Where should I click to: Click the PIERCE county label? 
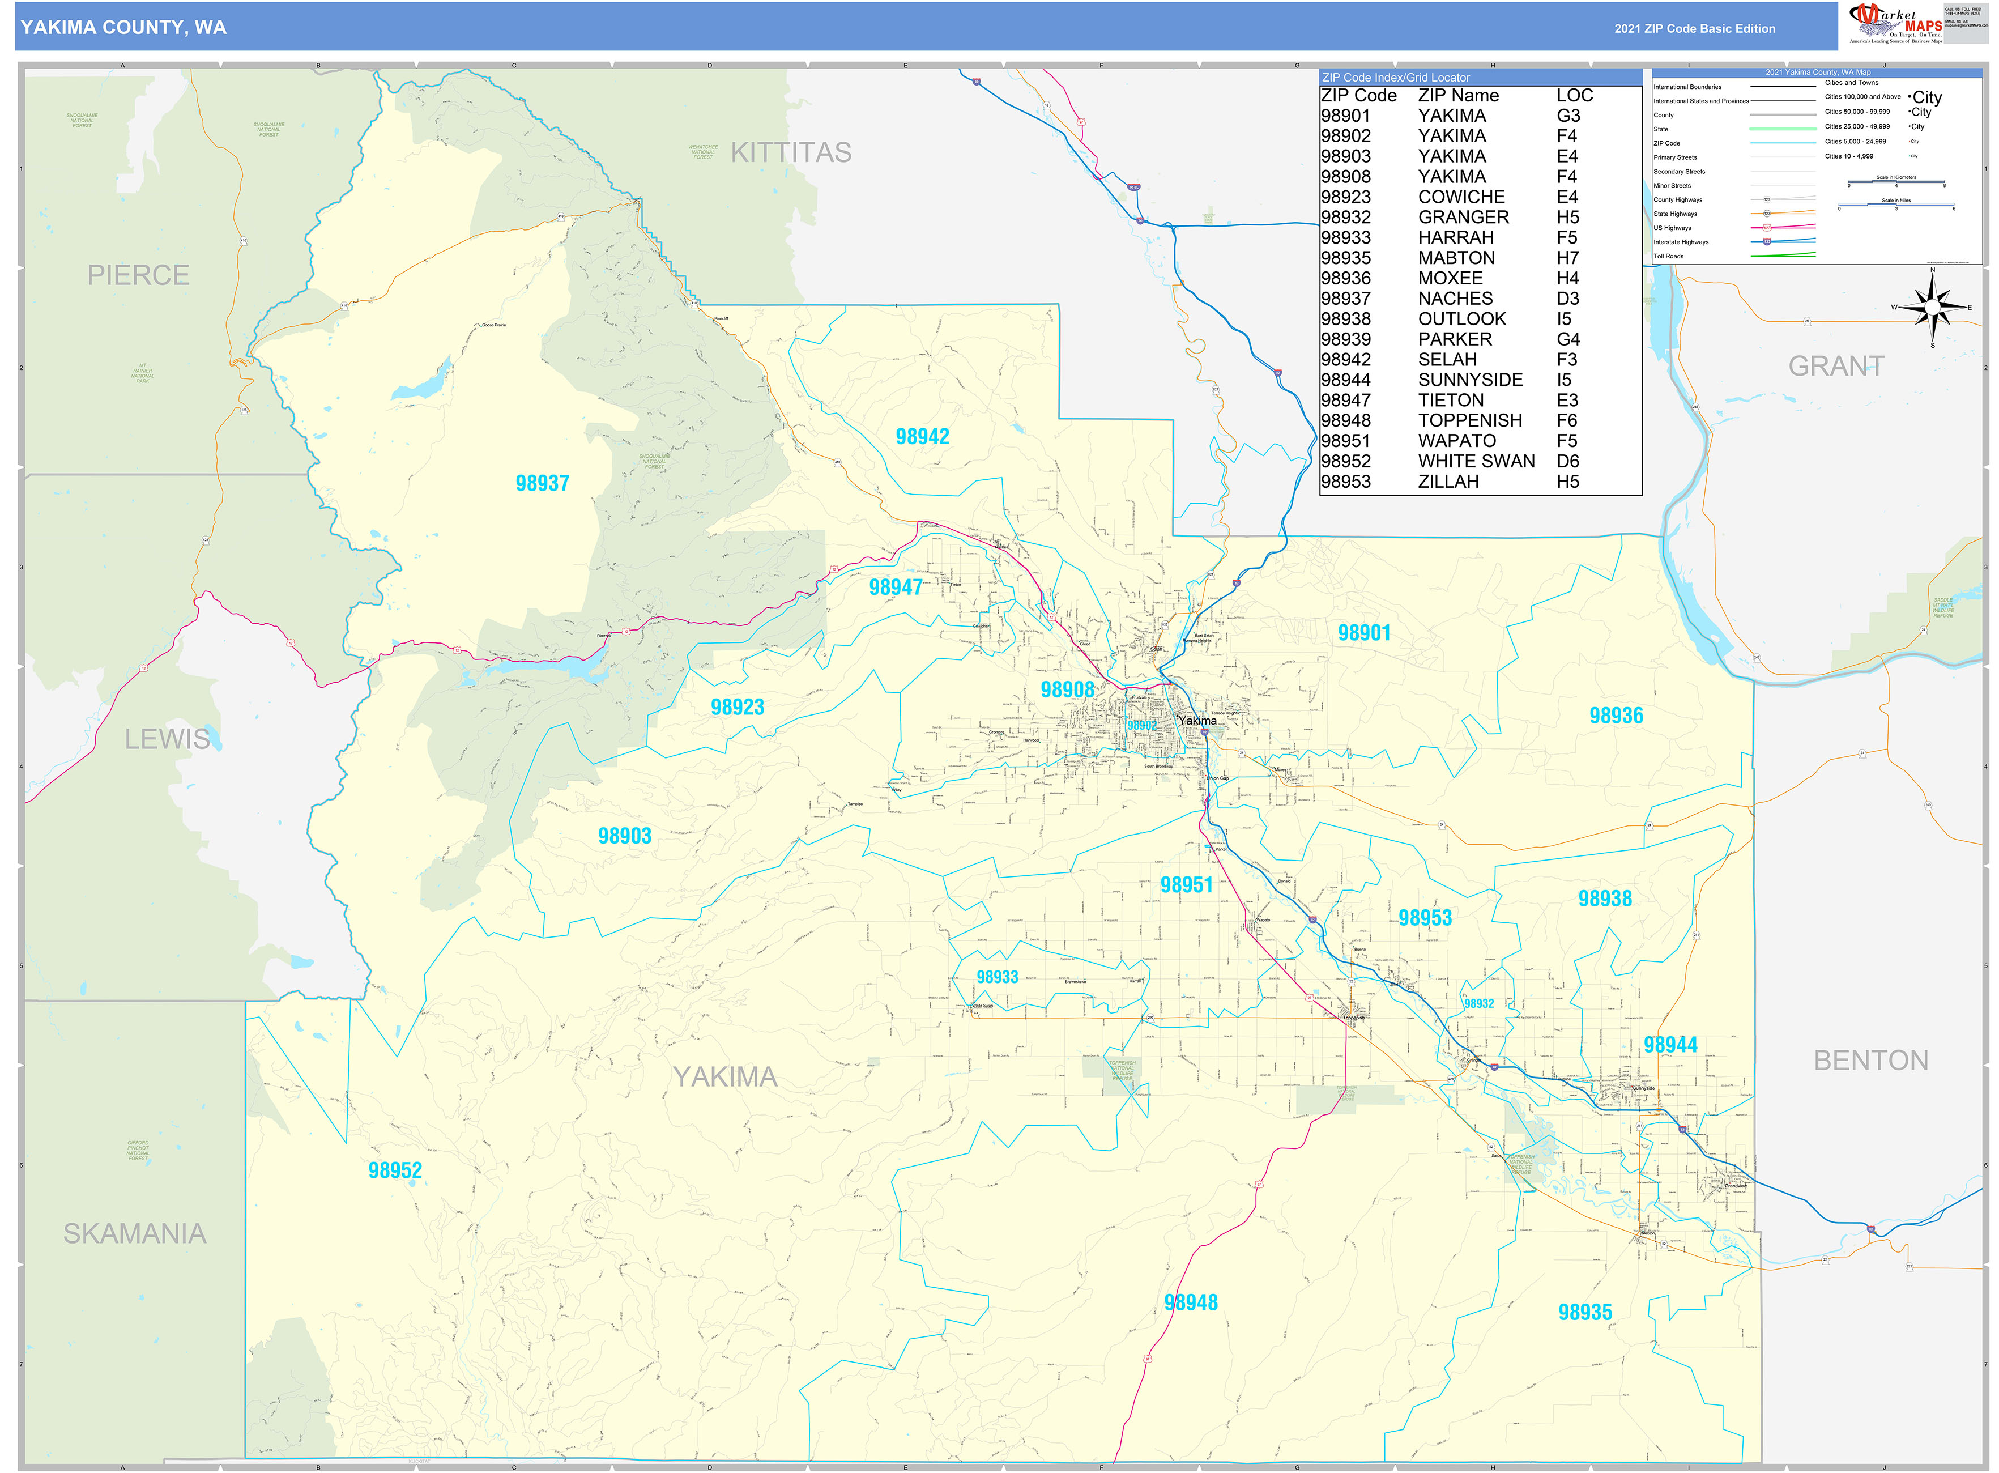pos(138,275)
